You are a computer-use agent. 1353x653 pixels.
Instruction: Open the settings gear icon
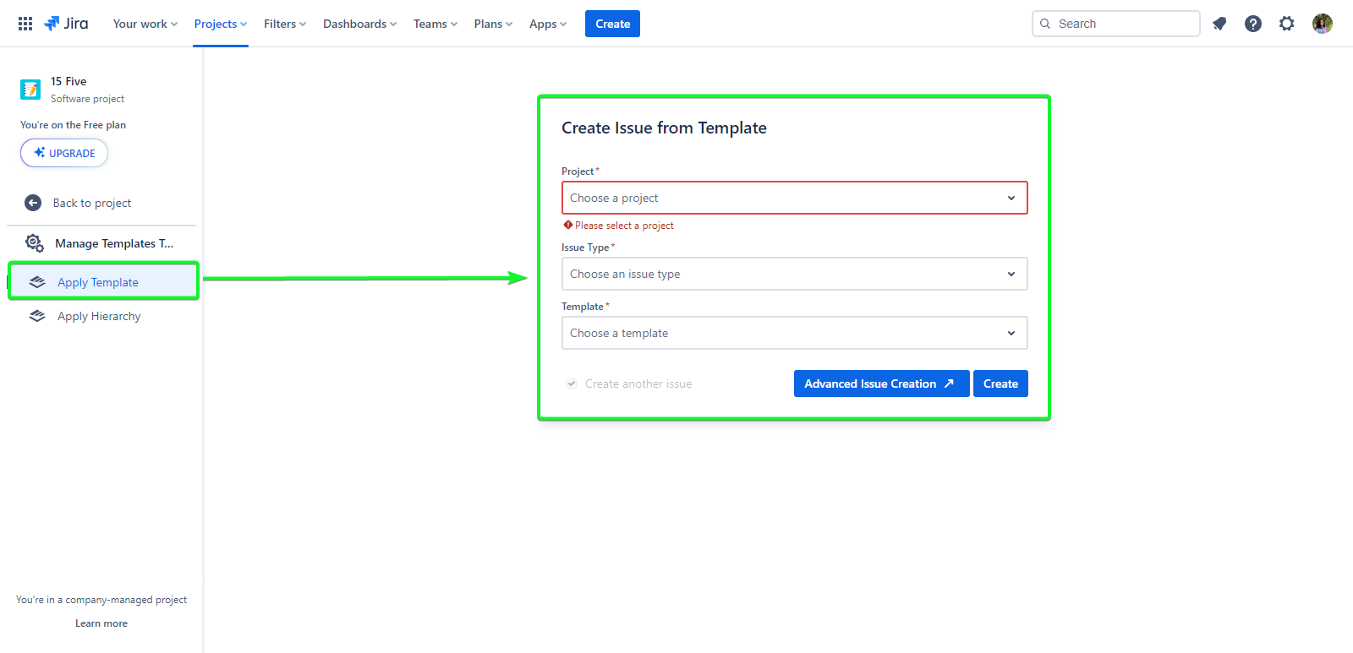coord(1286,24)
